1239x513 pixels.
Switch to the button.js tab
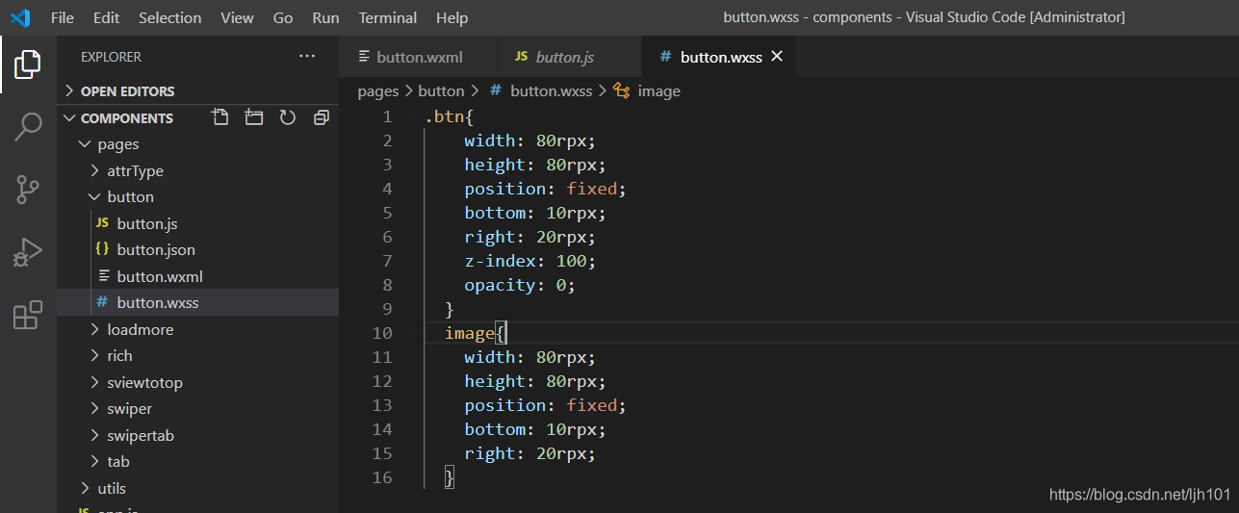pyautogui.click(x=569, y=57)
